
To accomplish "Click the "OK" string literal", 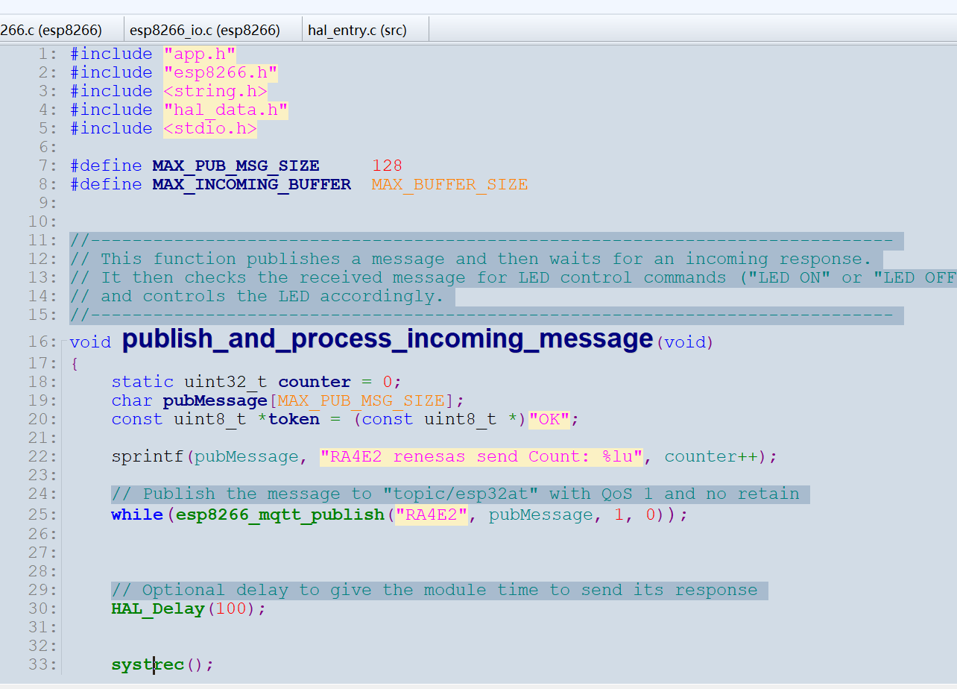I will click(x=549, y=419).
